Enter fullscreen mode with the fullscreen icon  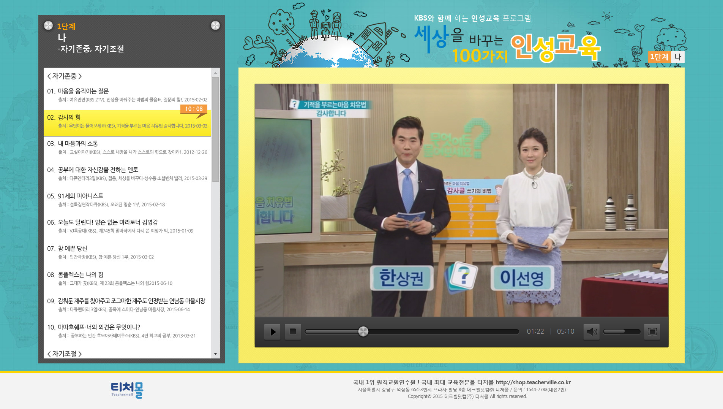pos(652,331)
